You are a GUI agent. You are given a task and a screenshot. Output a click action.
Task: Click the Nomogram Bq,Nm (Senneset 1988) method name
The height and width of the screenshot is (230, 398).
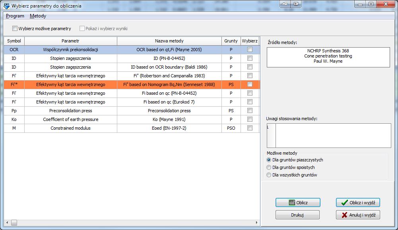[169, 84]
